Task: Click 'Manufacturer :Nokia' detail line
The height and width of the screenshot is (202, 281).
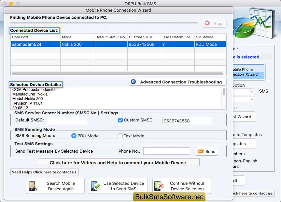Action: [x=30, y=94]
